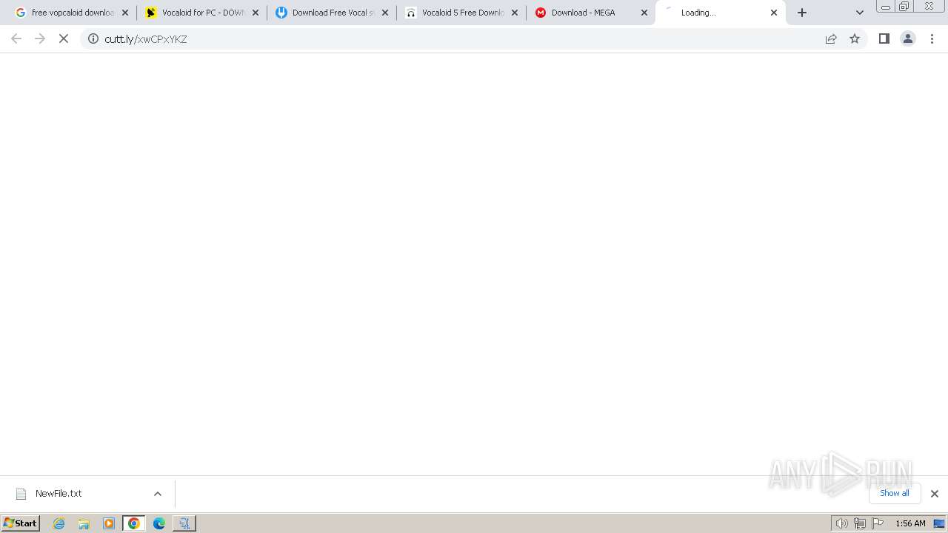
Task: Go forward to the next page
Action: pos(40,38)
